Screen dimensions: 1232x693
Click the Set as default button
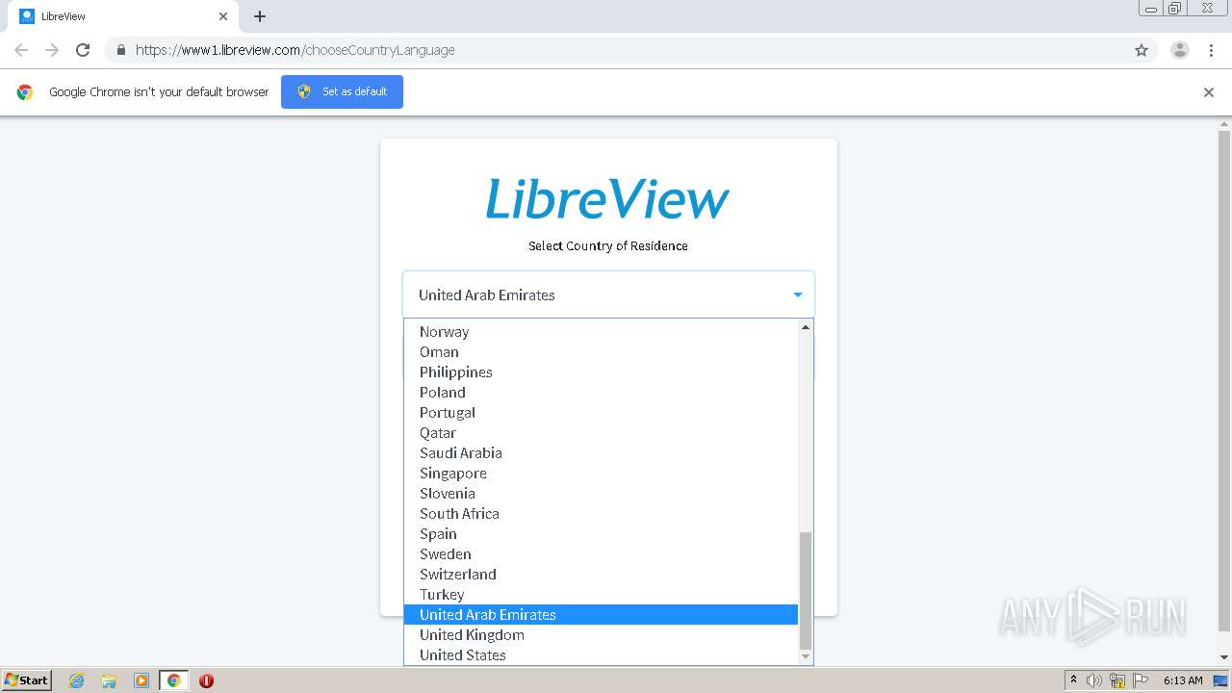[x=342, y=91]
